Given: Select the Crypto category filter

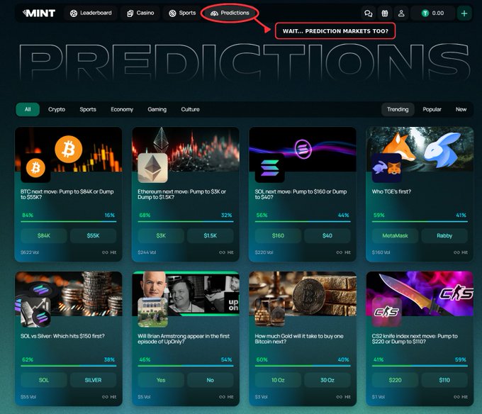Looking at the screenshot, I should (57, 109).
